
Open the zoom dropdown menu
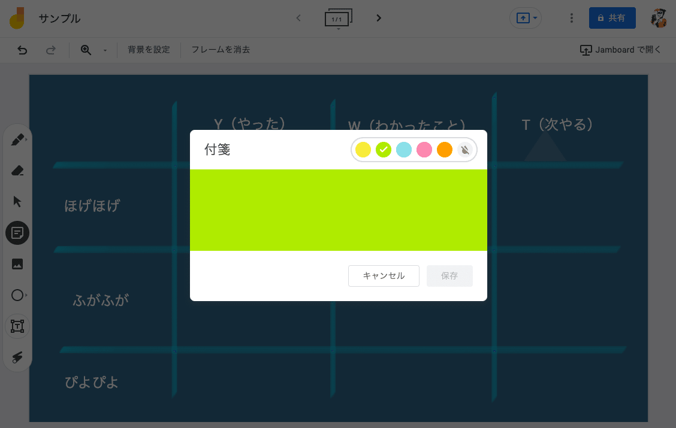coord(105,50)
